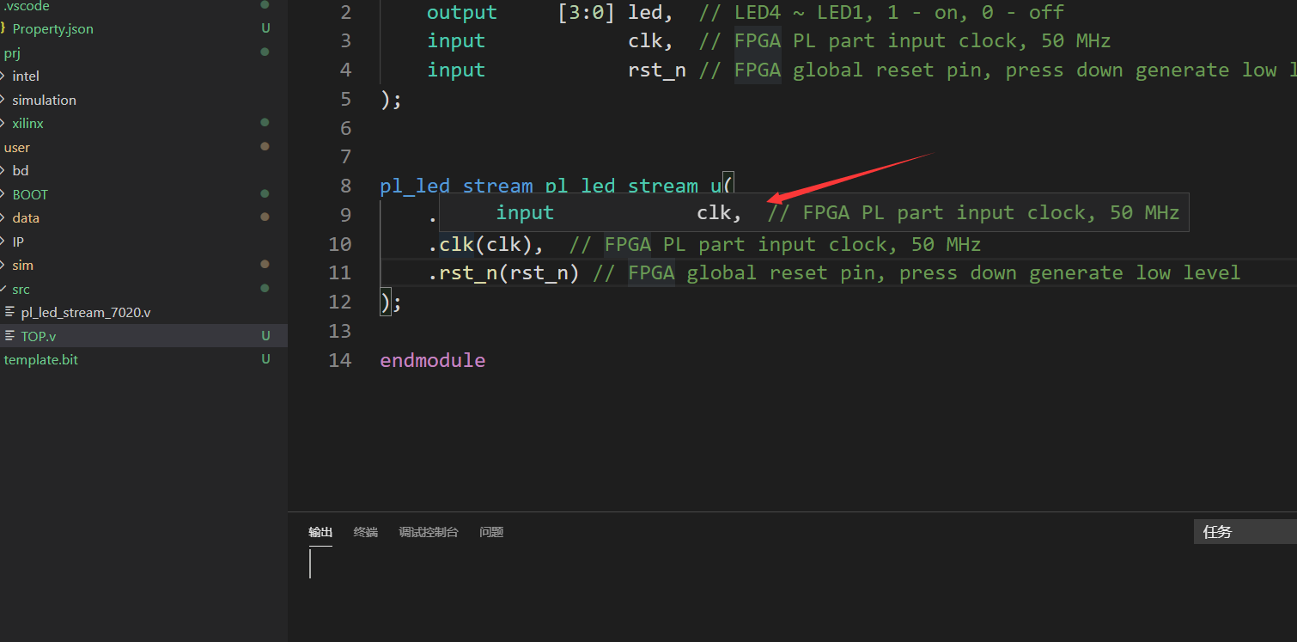This screenshot has width=1297, height=642.
Task: Click the U badge on template.bit row
Action: click(265, 359)
